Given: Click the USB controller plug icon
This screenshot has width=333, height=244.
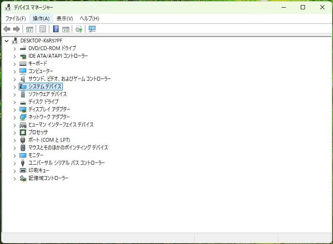Looking at the screenshot, I should tap(23, 163).
